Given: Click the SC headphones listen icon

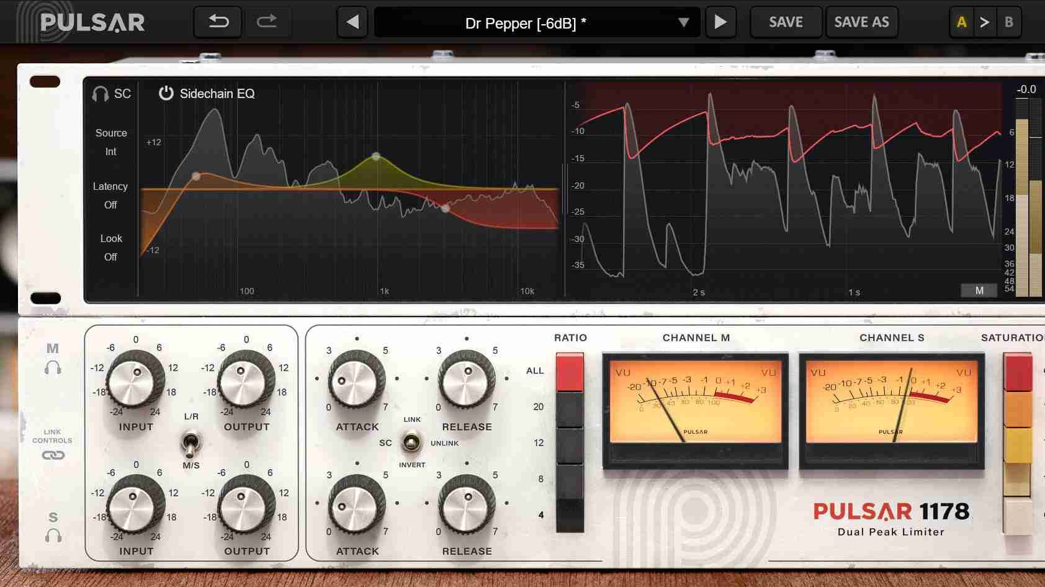Looking at the screenshot, I should [x=101, y=94].
